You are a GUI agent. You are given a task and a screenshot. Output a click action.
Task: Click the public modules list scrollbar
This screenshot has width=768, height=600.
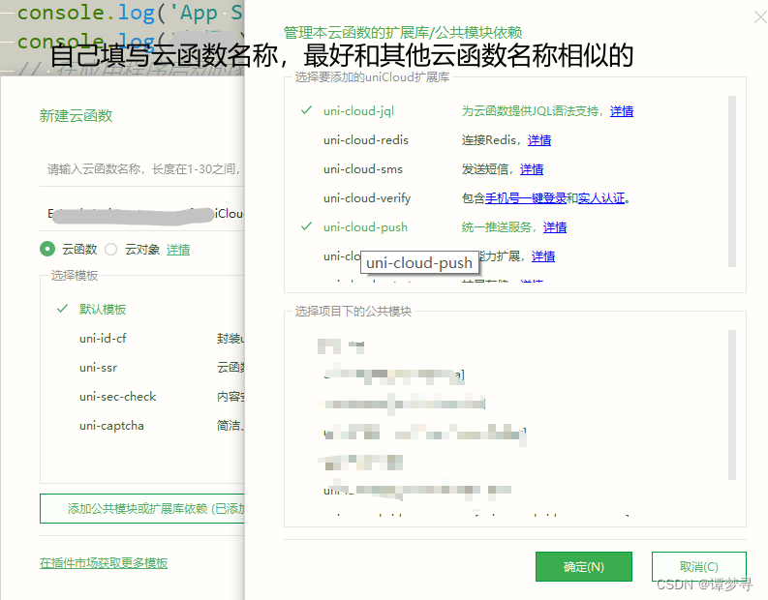pos(732,405)
